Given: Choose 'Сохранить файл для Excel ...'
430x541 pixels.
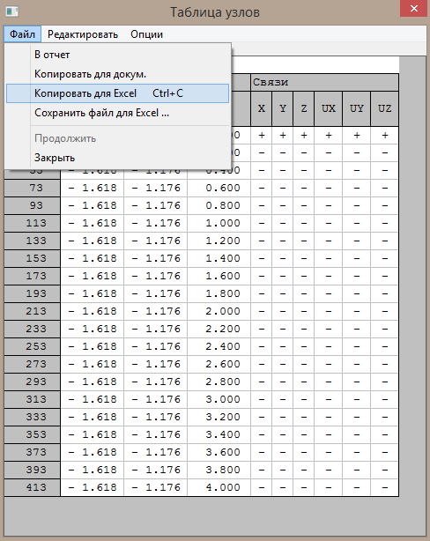Looking at the screenshot, I should click(x=117, y=113).
